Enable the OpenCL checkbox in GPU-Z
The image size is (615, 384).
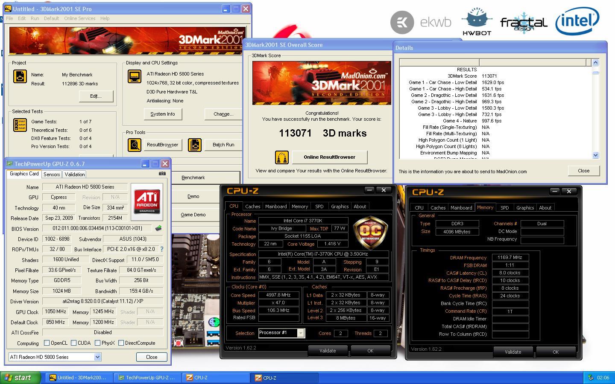click(47, 343)
